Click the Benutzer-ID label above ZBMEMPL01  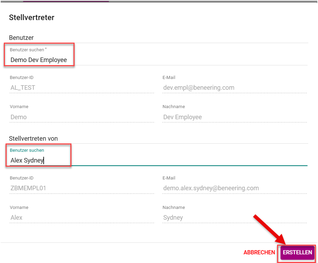pos(22,178)
